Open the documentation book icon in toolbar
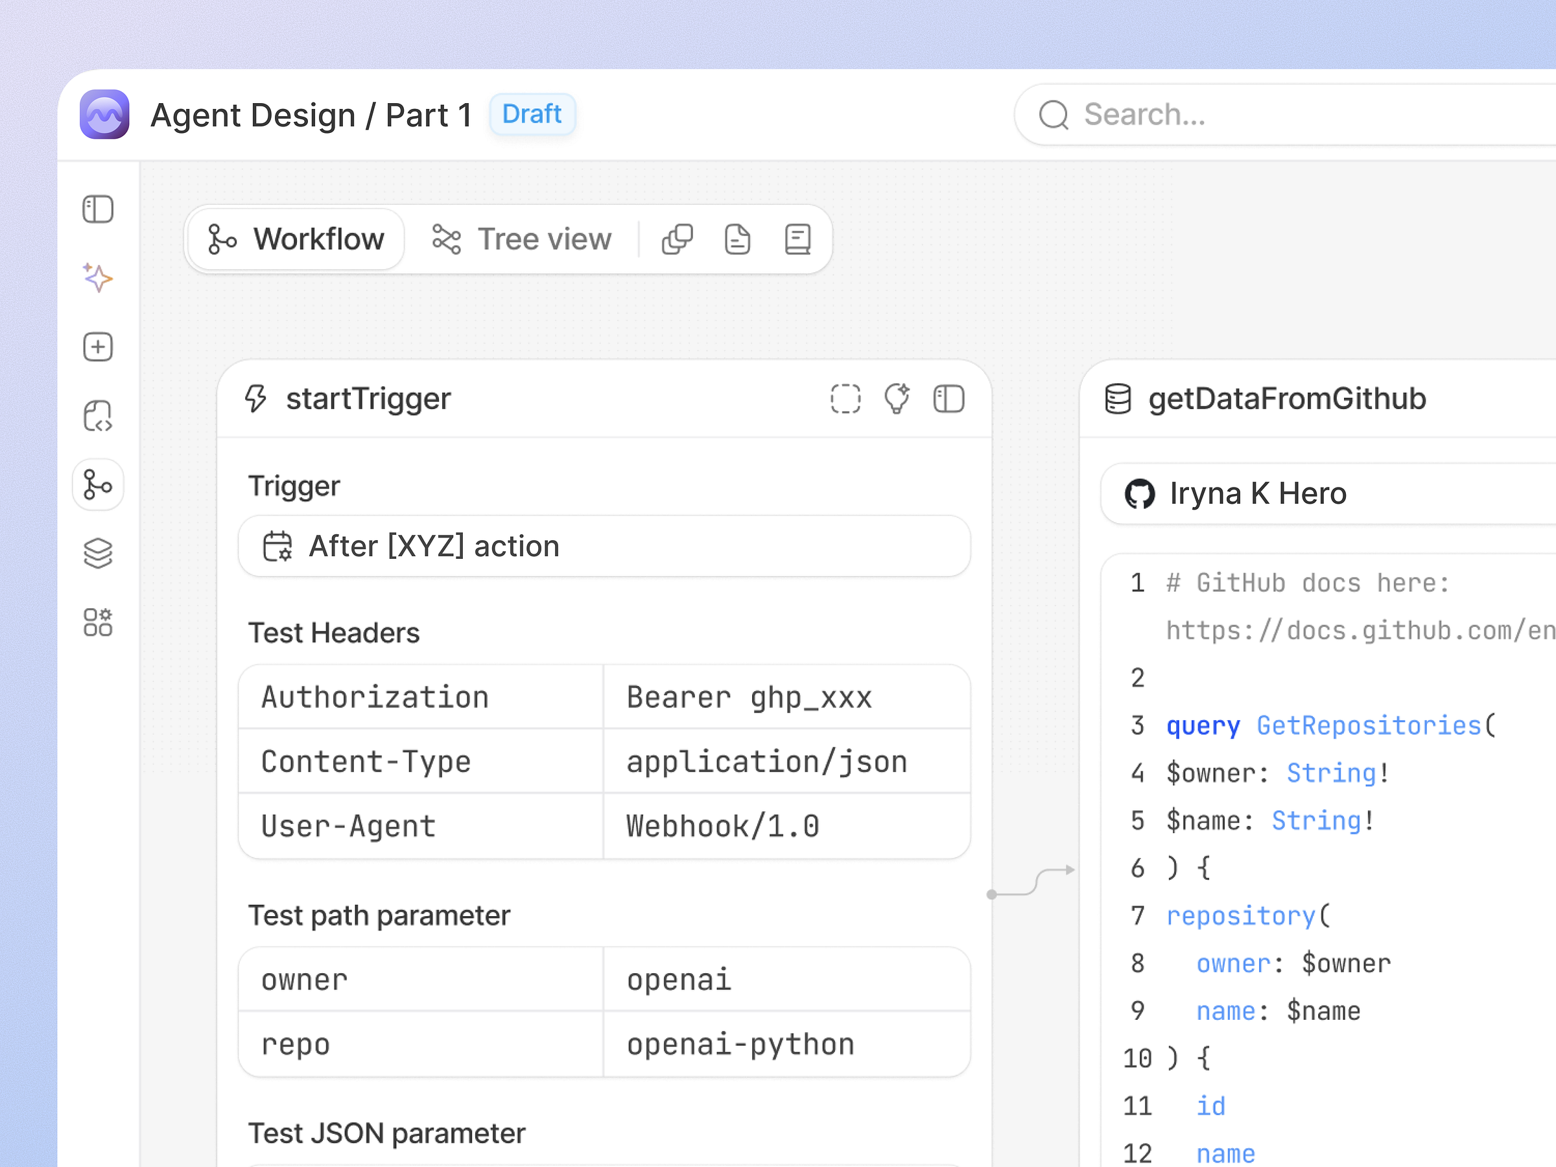 pyautogui.click(x=797, y=239)
